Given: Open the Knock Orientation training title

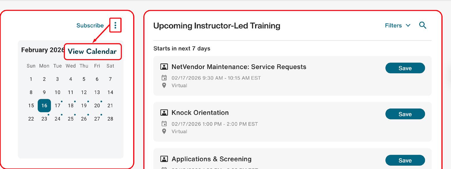Looking at the screenshot, I should point(200,113).
